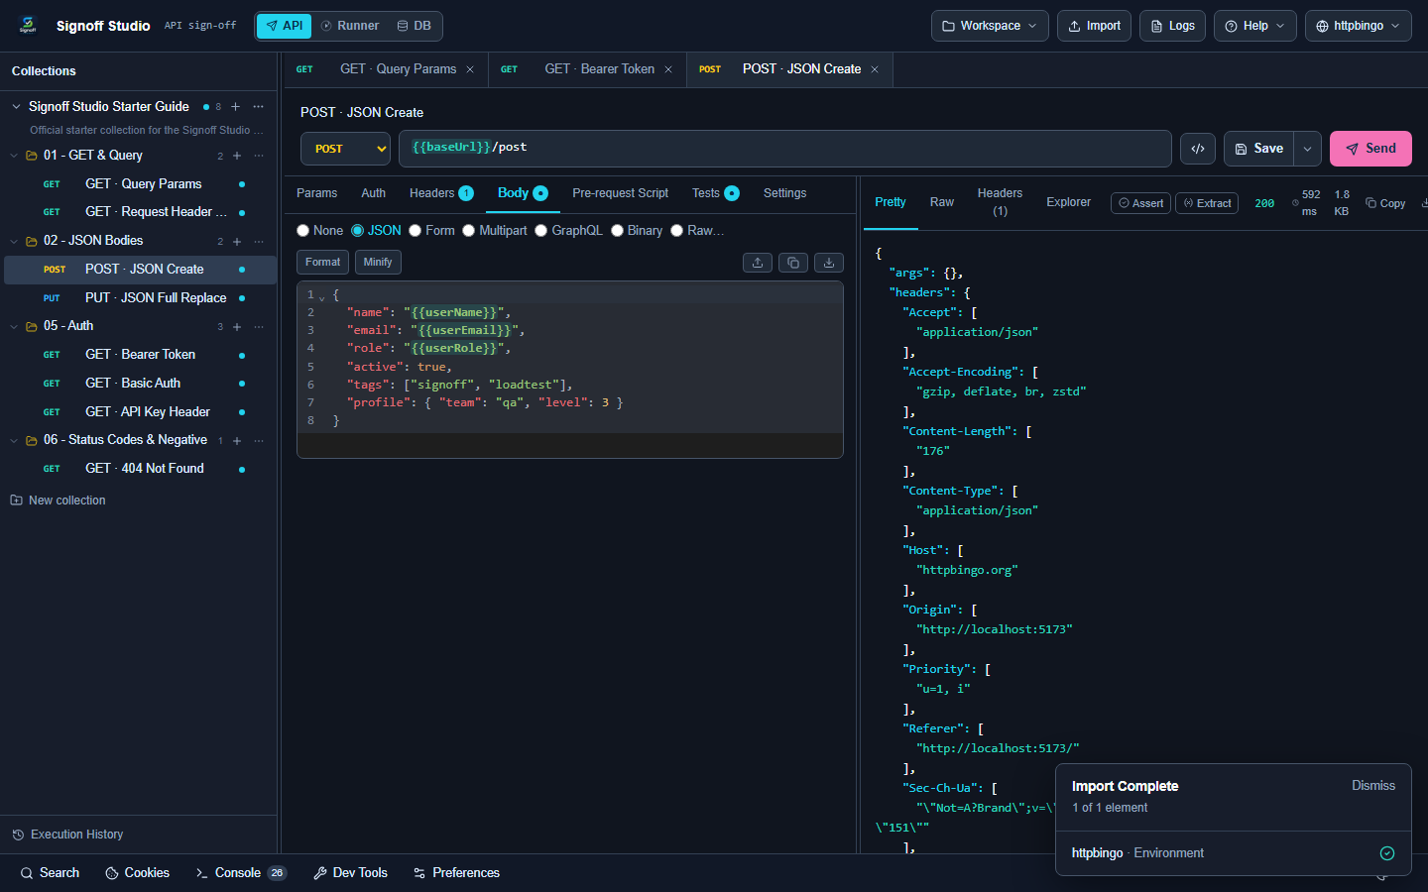Send the request with the Send button
Viewport: 1428px width, 892px height.
pyautogui.click(x=1370, y=149)
